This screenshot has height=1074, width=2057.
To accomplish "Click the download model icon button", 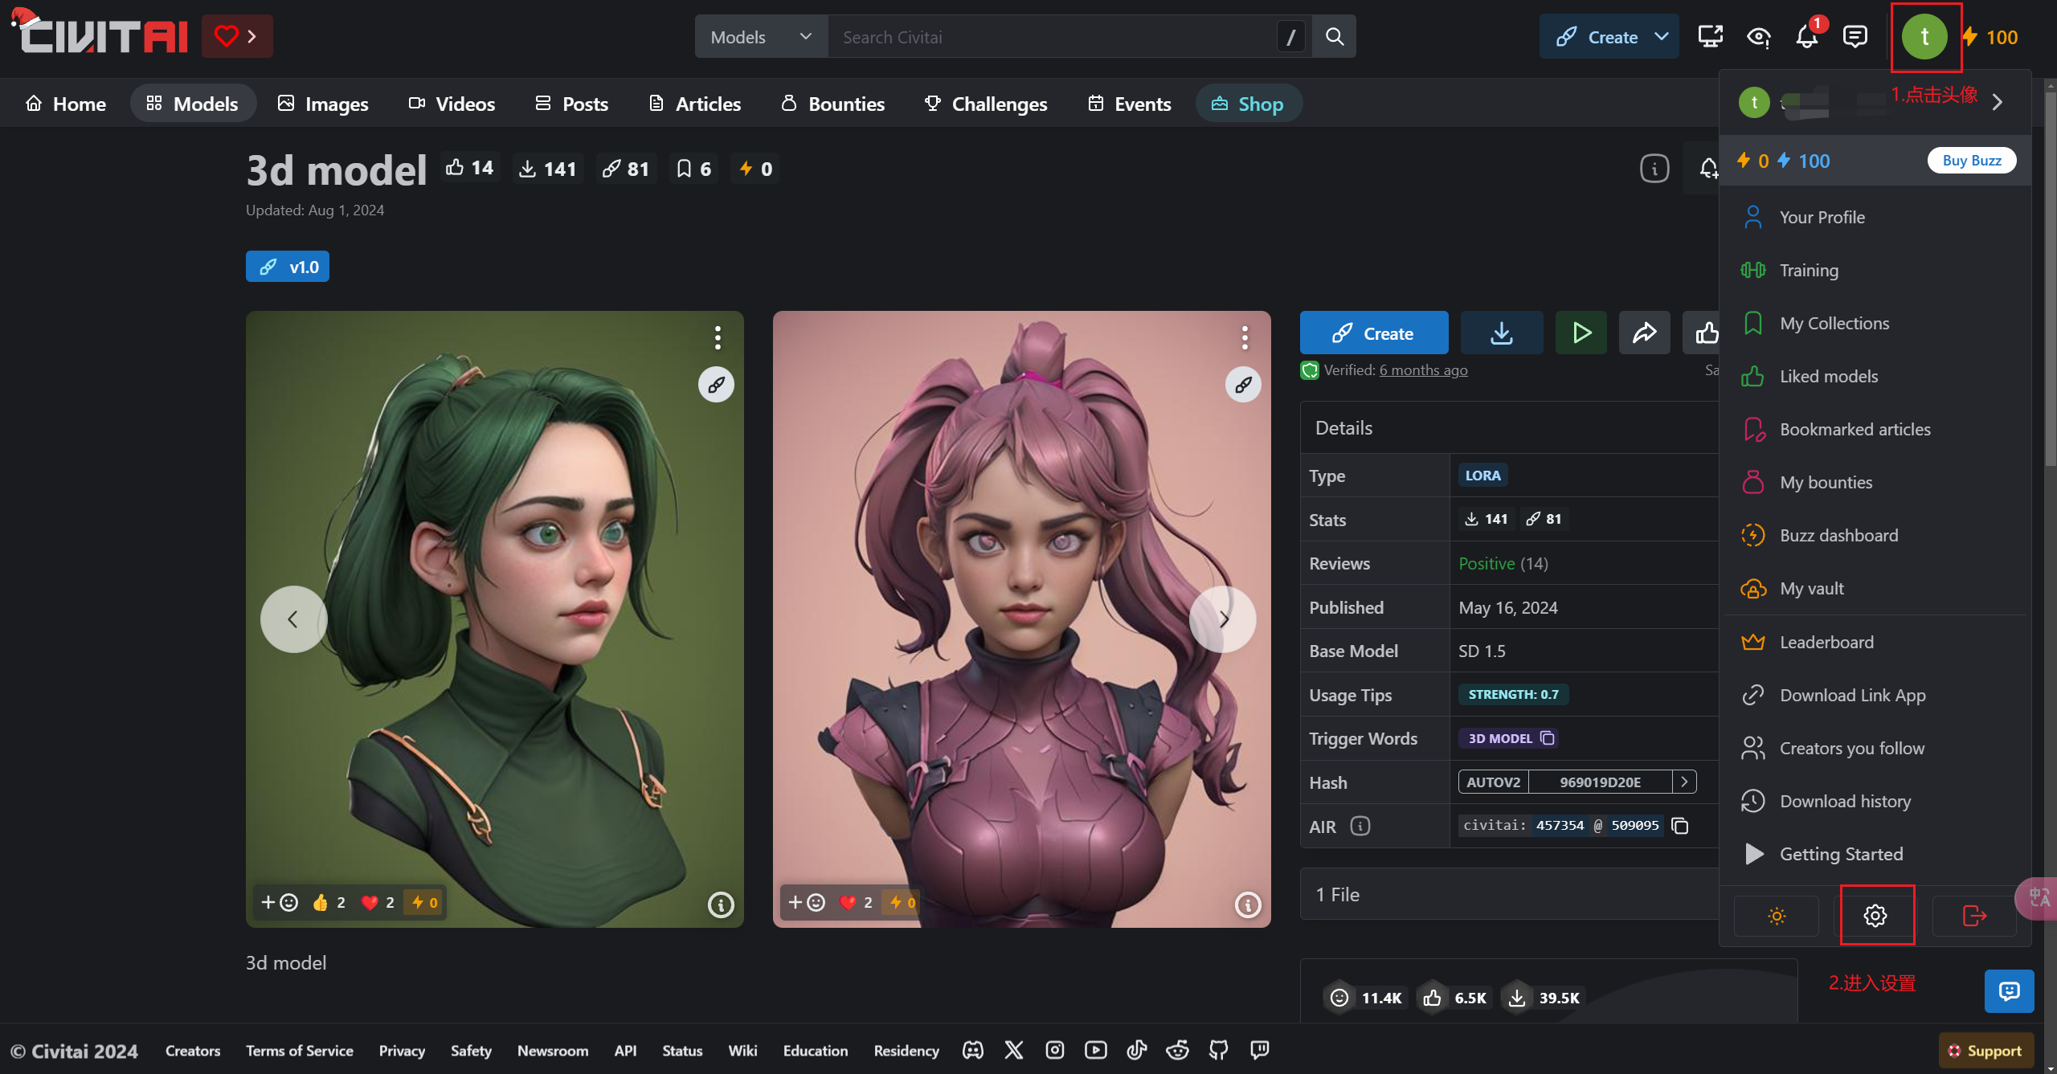I will [1501, 333].
